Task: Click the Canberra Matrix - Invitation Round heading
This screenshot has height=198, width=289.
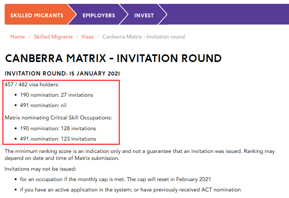Action: tap(113, 59)
